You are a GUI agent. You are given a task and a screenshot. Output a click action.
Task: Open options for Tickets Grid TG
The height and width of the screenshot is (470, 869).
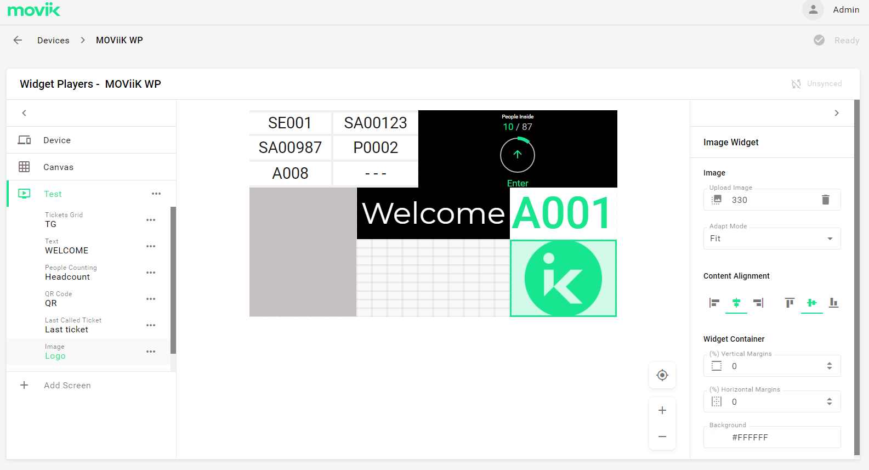pos(151,220)
